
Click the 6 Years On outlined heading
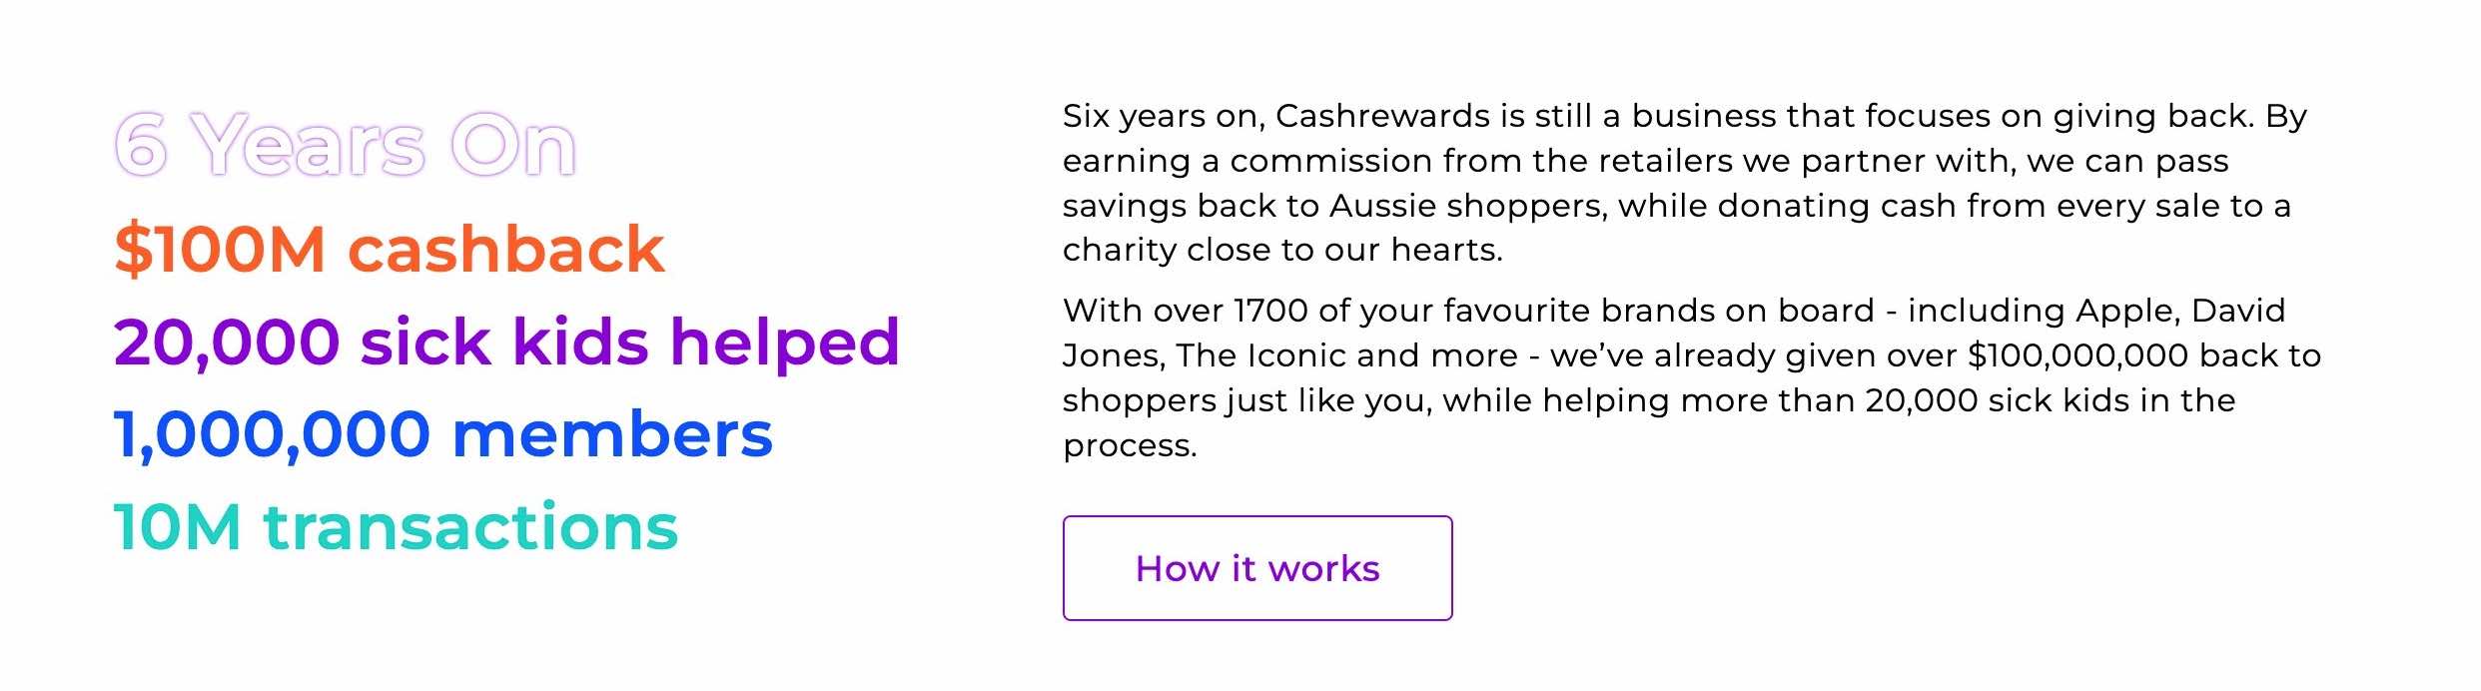tap(346, 146)
